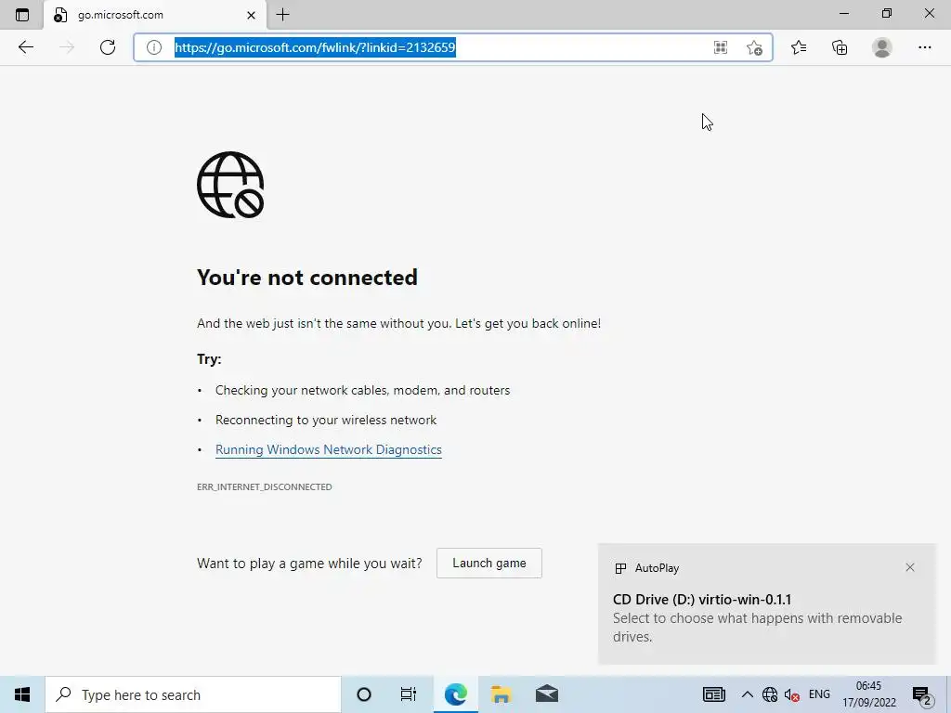Open Settings and more menu
The image size is (951, 713).
coord(924,47)
